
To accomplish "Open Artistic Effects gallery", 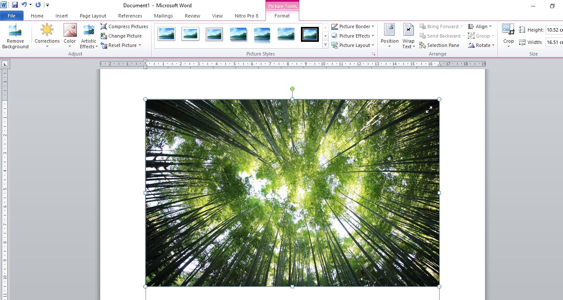I will tap(89, 36).
